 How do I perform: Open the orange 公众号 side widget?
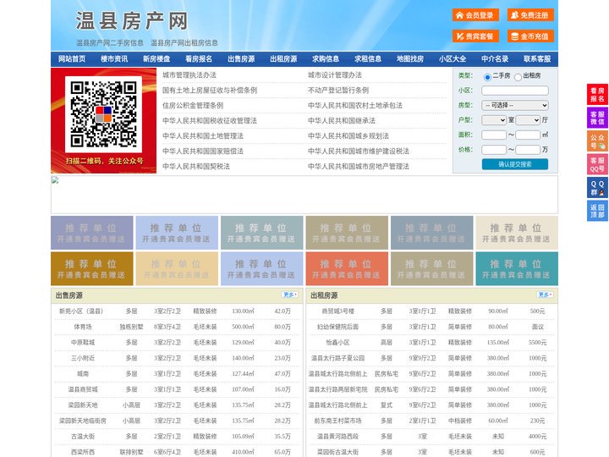[x=597, y=141]
